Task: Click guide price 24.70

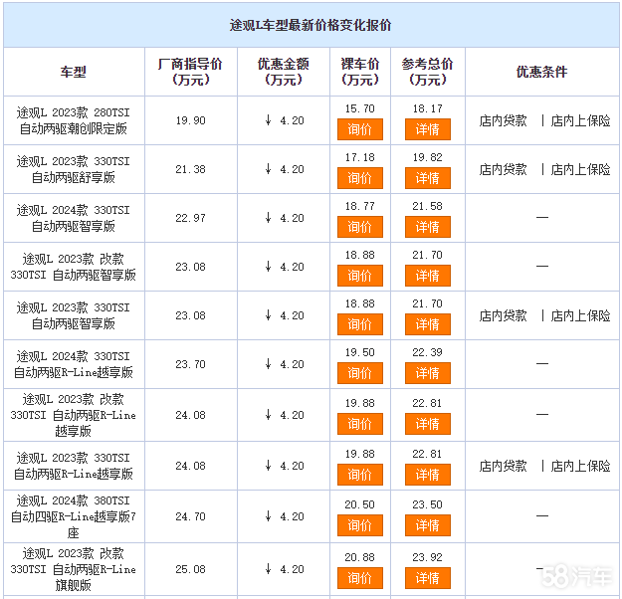Action: [x=190, y=516]
